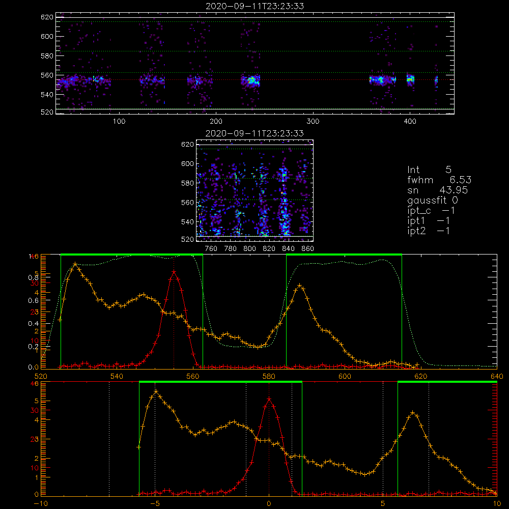Click the bright vertical streak near 838 in middle image
This screenshot has height=509, width=509.
click(285, 201)
